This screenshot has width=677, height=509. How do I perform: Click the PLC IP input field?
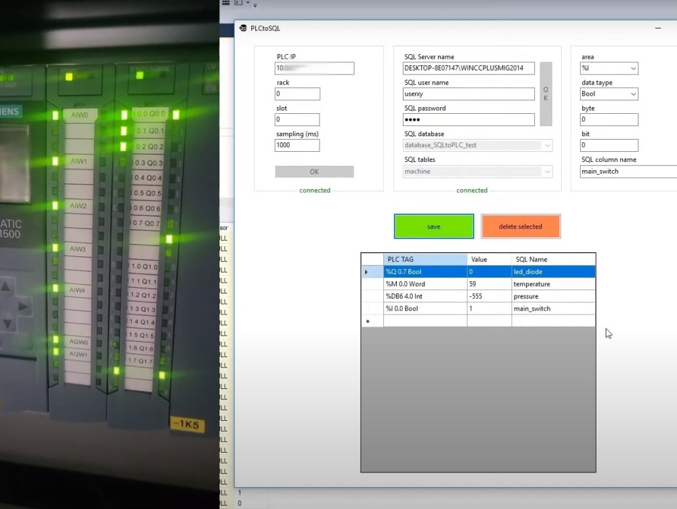(314, 68)
